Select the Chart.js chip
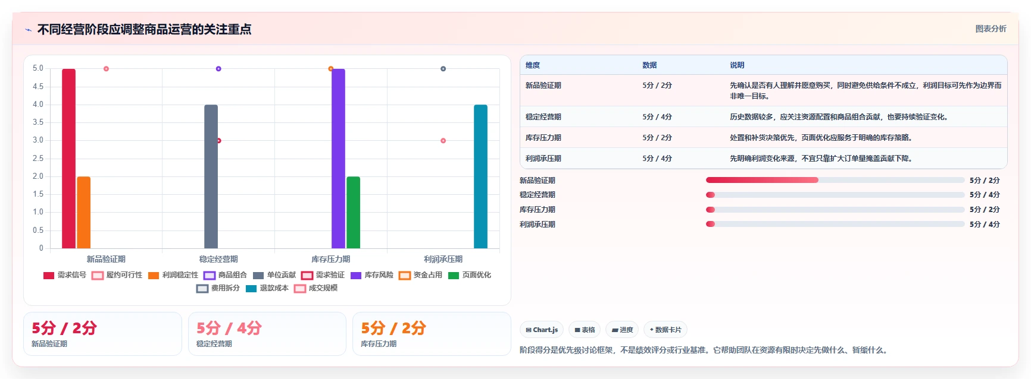Screen dimensions: 1031x379 pyautogui.click(x=542, y=330)
